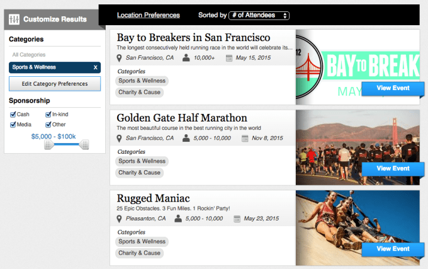Screen dimensions: 428x269
Task: Click location pin icon for Golden Gate Half Marathon
Action: click(x=119, y=139)
